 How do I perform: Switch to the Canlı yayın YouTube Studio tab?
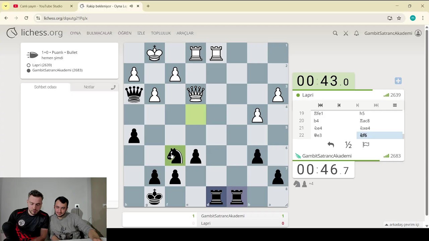[43, 6]
